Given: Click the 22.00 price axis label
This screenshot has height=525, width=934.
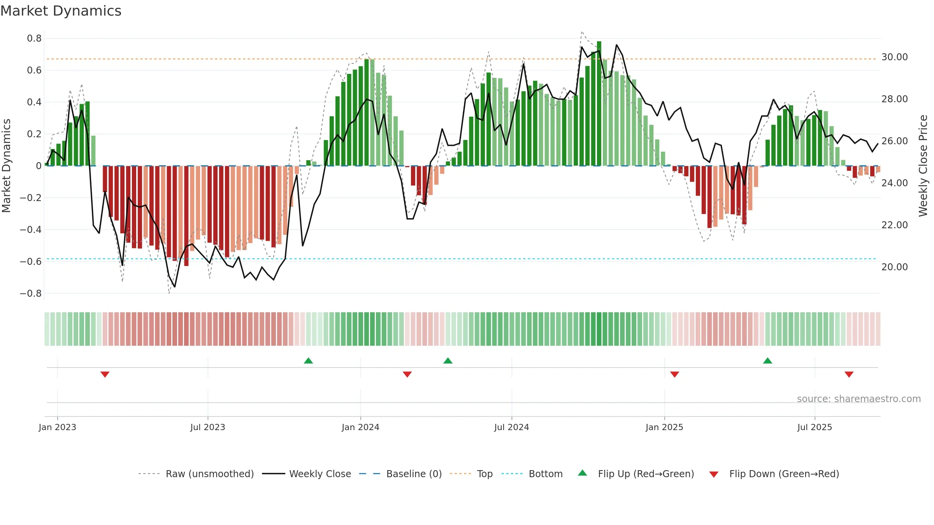Looking at the screenshot, I should coord(895,225).
